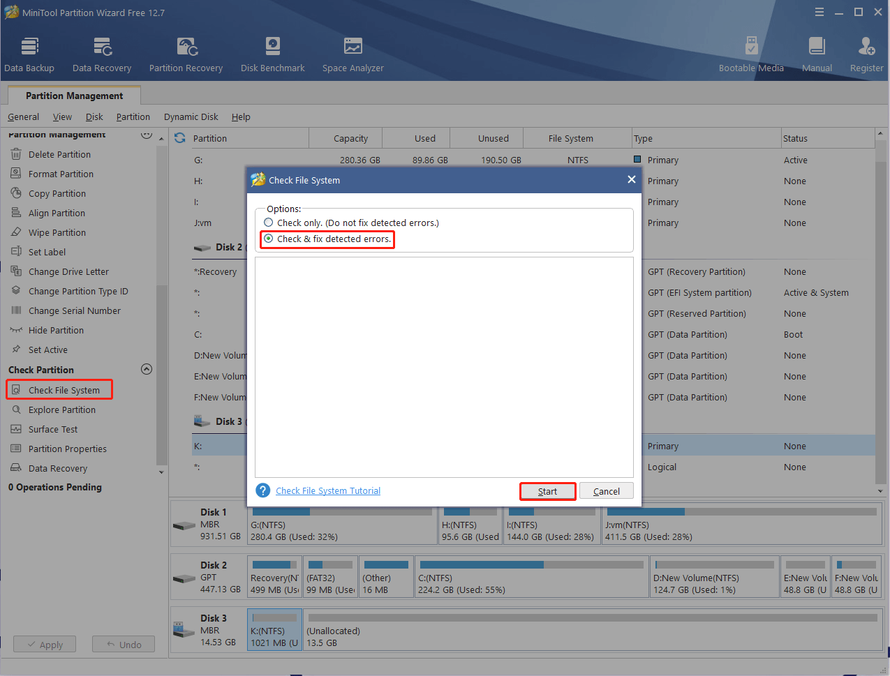Open the hamburger menu in the title bar
This screenshot has width=890, height=676.
coord(819,12)
